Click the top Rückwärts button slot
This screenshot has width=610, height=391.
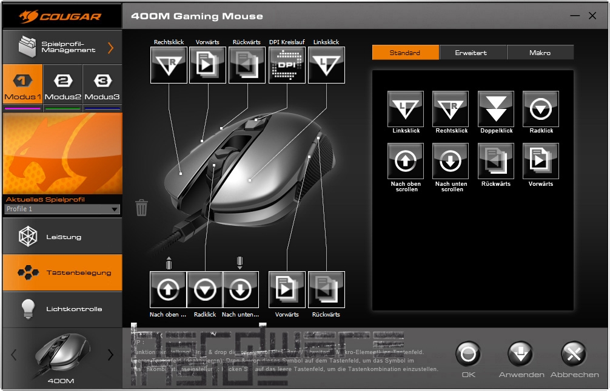click(x=247, y=65)
